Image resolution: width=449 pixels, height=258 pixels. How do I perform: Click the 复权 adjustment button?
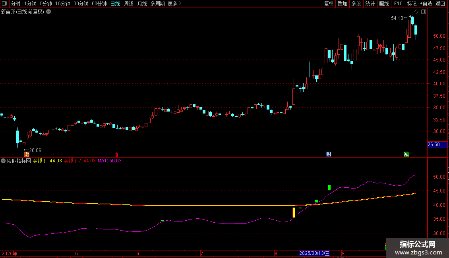pyautogui.click(x=329, y=4)
